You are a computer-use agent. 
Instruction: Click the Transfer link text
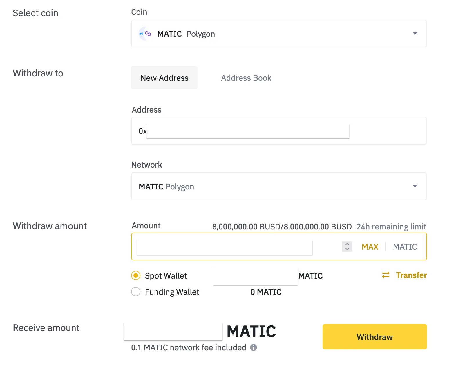(x=411, y=275)
